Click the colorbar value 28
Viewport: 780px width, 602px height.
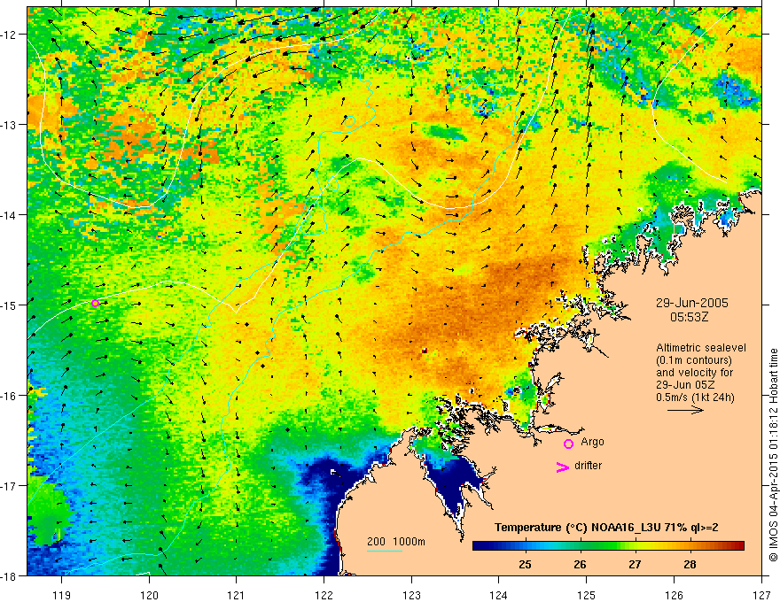(690, 564)
